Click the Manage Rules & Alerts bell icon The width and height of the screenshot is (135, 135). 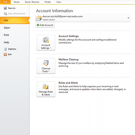[46, 86]
